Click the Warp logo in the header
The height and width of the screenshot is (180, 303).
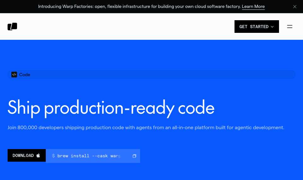click(12, 27)
